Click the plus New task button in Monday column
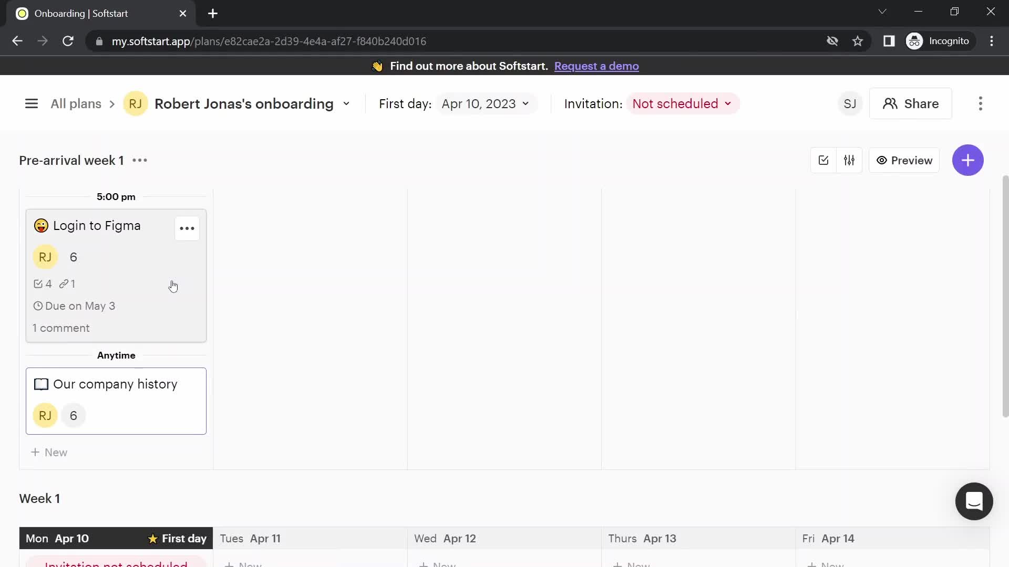This screenshot has height=567, width=1009. (x=48, y=452)
